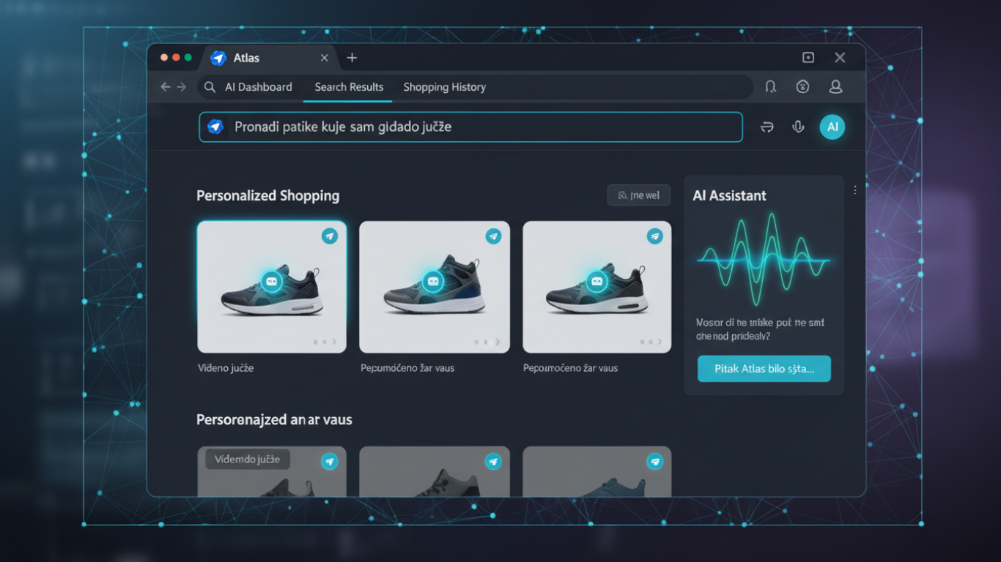Expand the third sneaker card's next chevron
Image resolution: width=1001 pixels, height=562 pixels.
click(660, 342)
